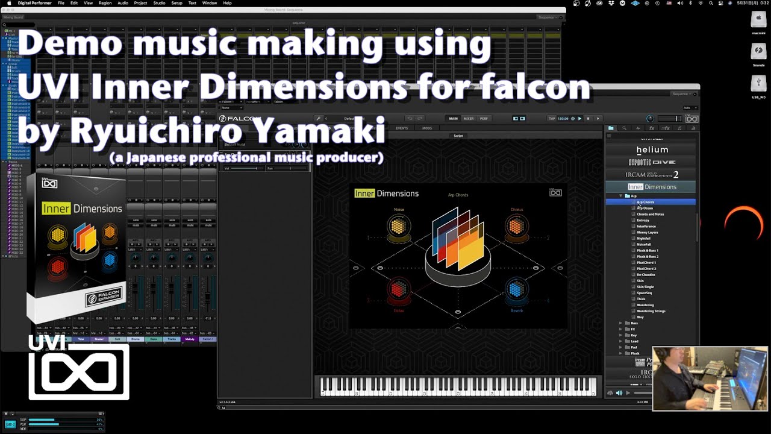Expand the Pad folder in browser
This screenshot has height=434, width=771.
pos(621,347)
